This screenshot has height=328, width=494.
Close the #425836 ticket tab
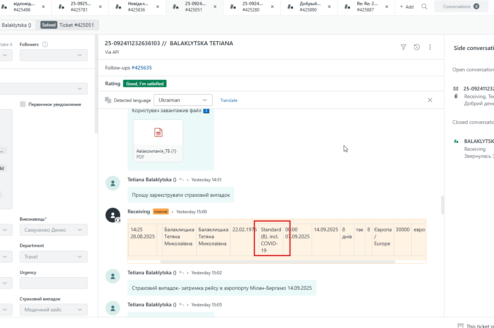point(158,7)
